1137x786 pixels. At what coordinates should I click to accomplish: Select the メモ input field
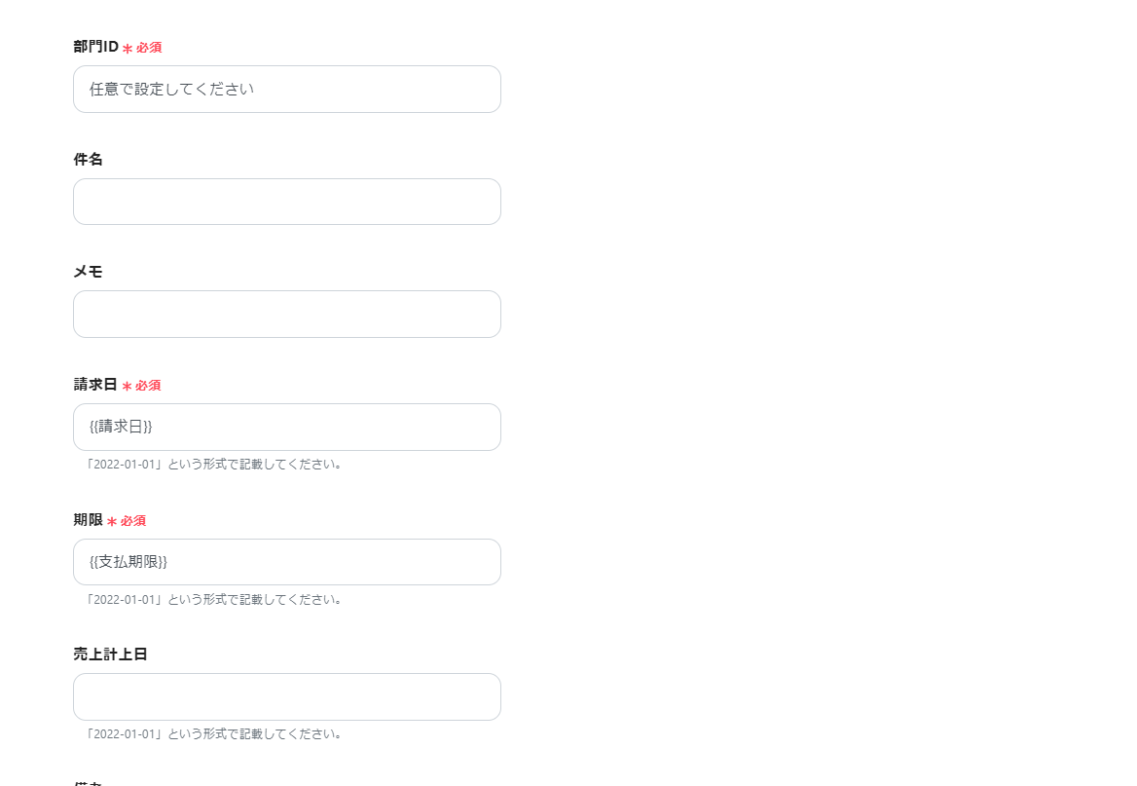(x=286, y=315)
